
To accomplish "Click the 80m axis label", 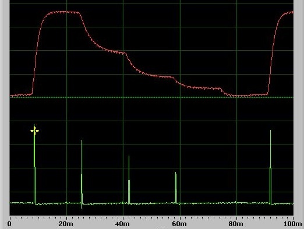I will [x=236, y=224].
